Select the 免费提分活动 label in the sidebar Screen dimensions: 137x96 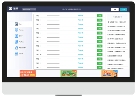pos(23,48)
